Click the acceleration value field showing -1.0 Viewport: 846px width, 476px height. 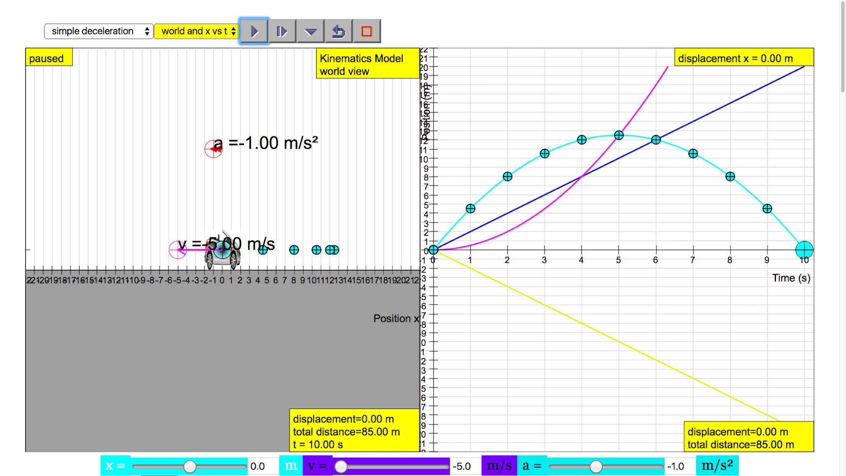679,466
